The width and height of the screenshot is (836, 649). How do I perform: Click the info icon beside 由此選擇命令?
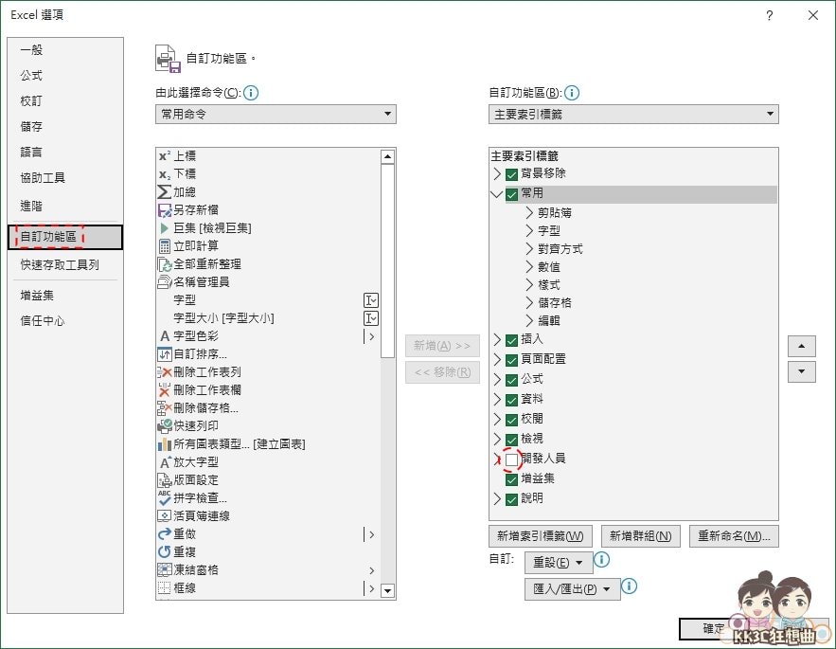tap(251, 93)
